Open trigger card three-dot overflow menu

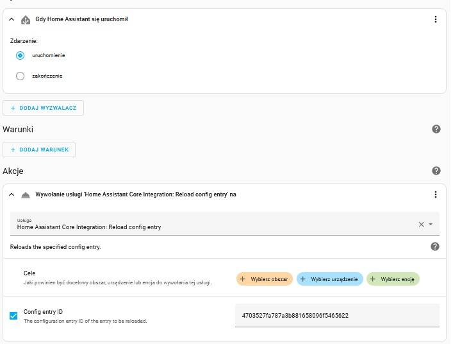tap(435, 19)
